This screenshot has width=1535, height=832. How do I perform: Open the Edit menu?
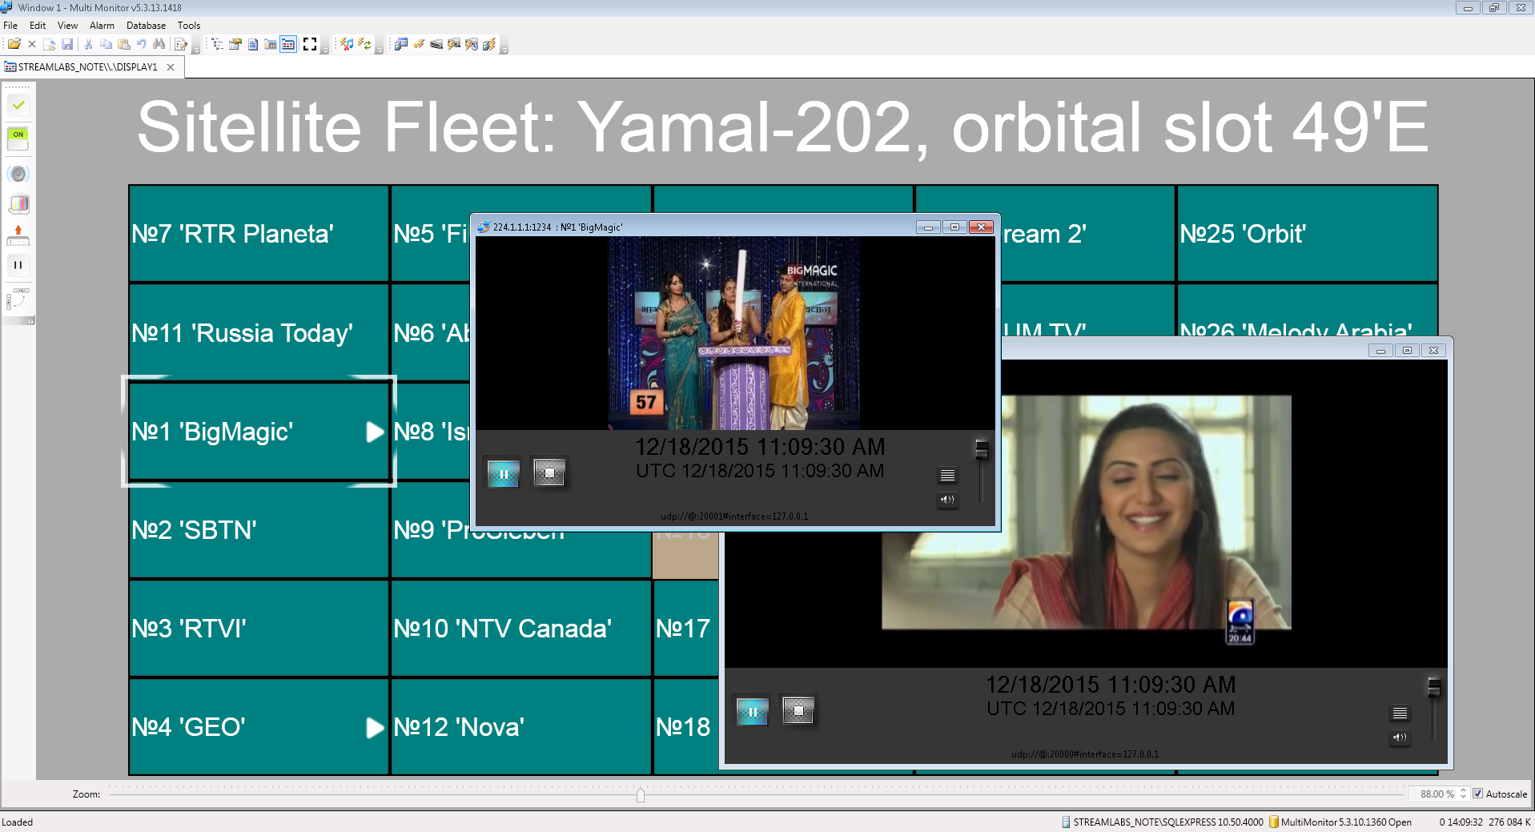pyautogui.click(x=38, y=26)
